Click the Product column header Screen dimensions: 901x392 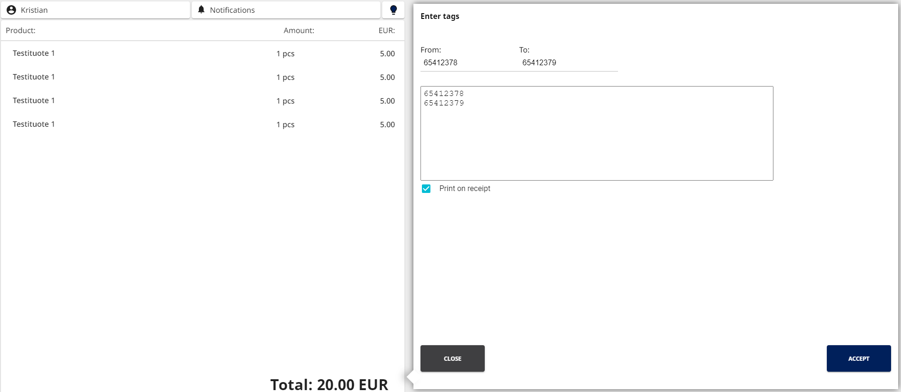20,31
